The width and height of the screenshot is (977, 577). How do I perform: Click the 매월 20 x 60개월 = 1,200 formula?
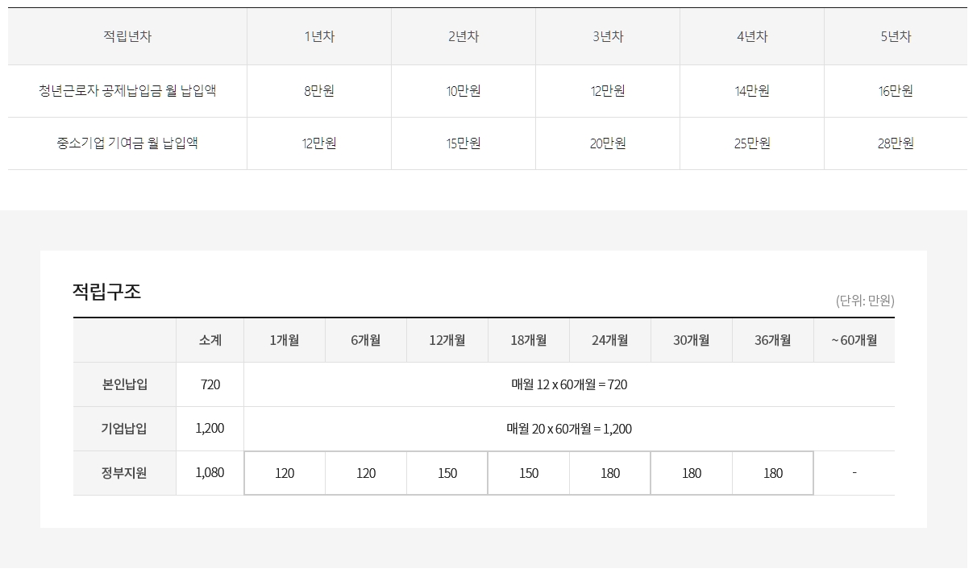pos(569,429)
